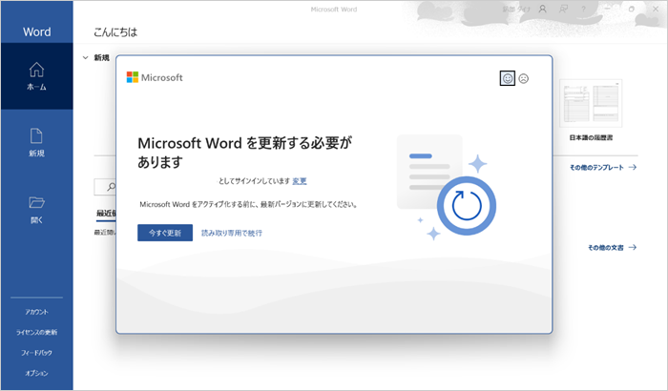This screenshot has width=668, height=391.
Task: Click the feedback comment icon in title bar
Action: click(x=563, y=9)
